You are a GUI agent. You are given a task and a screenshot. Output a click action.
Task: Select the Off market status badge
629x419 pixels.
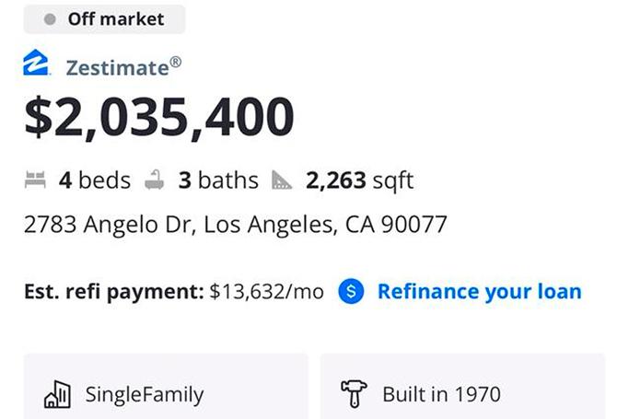tap(104, 19)
